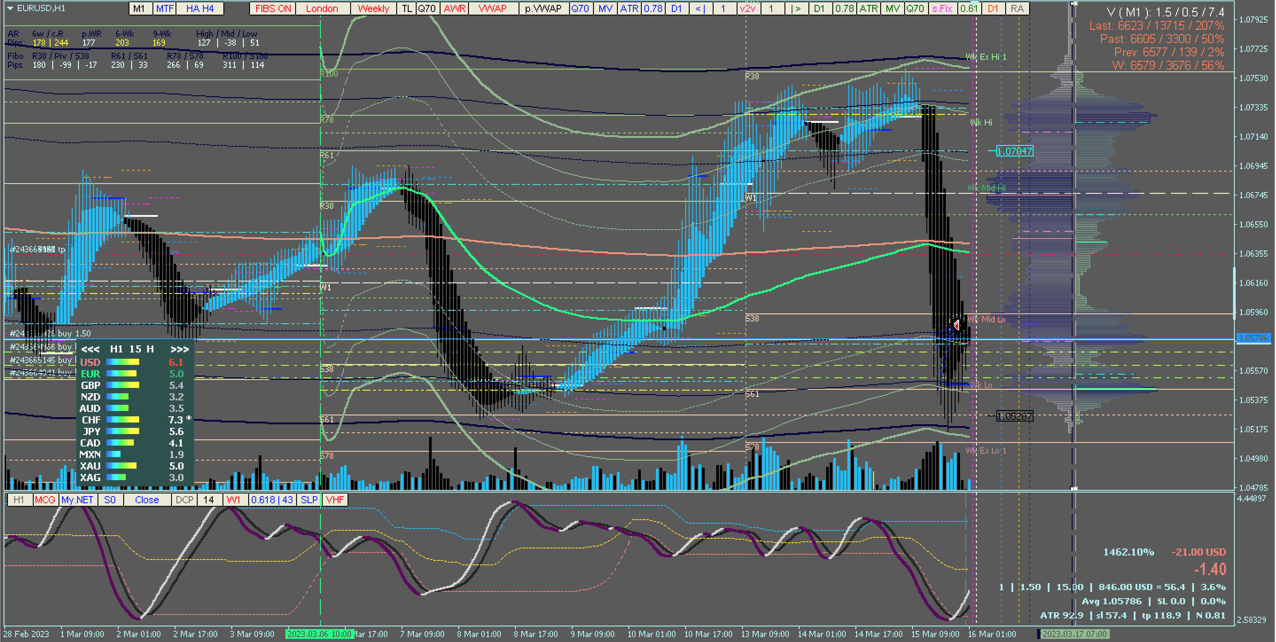
Task: Click the TL trendline tool button
Action: (407, 8)
